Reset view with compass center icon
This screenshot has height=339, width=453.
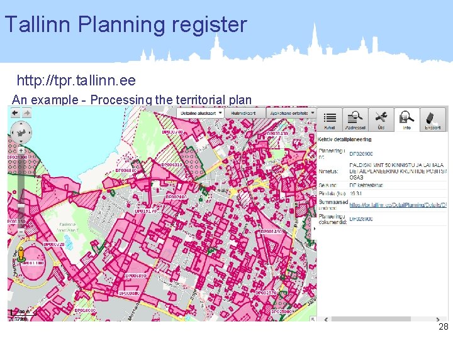point(21,132)
